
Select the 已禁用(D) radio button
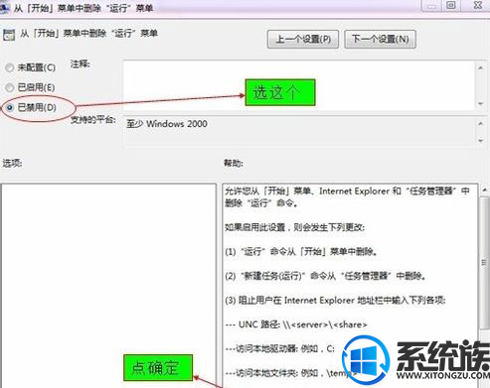coord(10,107)
